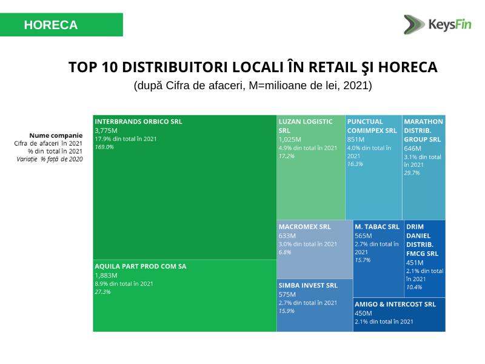Click the chart title TOP 10 DISTRIBUITORI LOCALI
Viewport: 485px width, 364px height.
tap(253, 67)
